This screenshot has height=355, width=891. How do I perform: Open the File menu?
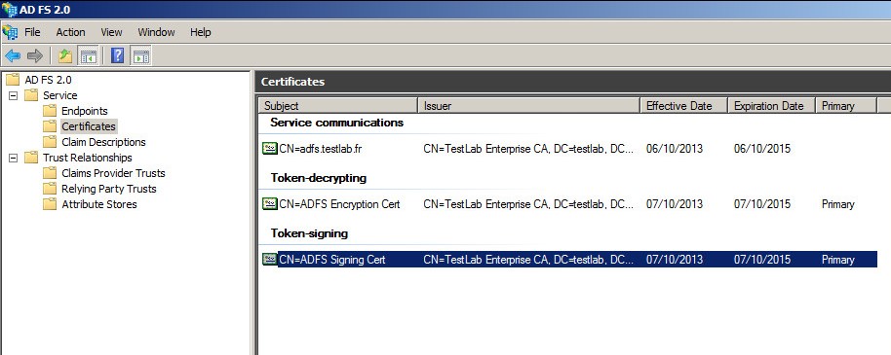pos(32,32)
